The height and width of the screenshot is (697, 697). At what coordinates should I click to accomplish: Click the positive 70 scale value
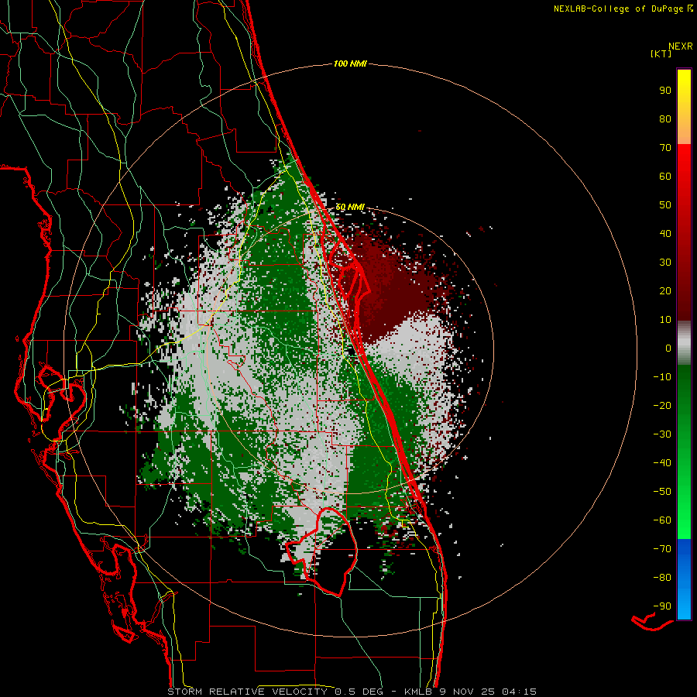click(x=665, y=148)
